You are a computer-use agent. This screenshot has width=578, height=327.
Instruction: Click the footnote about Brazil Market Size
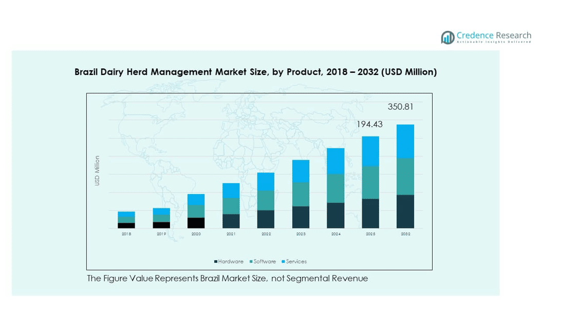[x=227, y=279]
